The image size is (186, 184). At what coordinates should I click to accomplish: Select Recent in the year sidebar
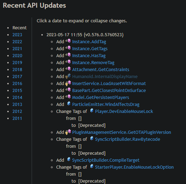point(19,28)
